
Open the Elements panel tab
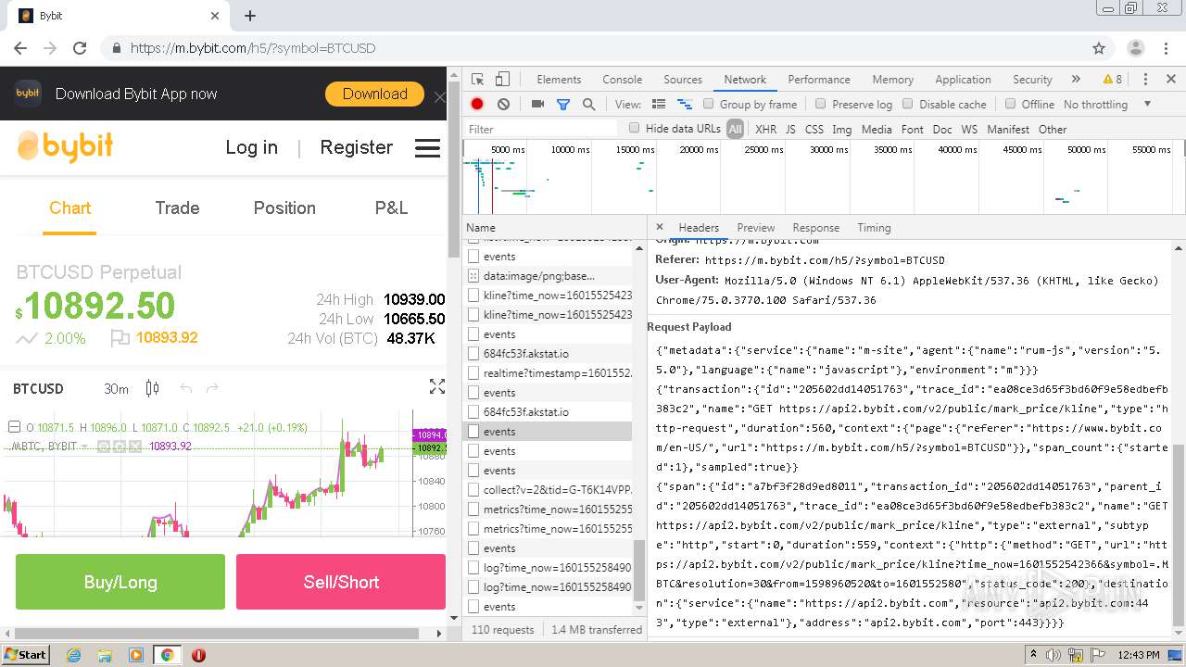coord(559,80)
